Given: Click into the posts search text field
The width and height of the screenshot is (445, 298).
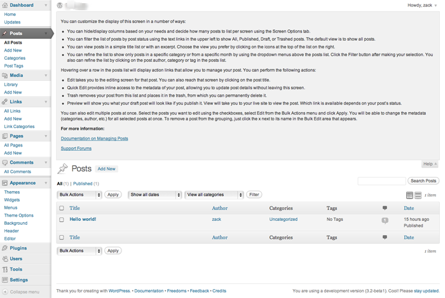Looking at the screenshot, I should pyautogui.click(x=381, y=181).
